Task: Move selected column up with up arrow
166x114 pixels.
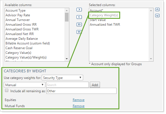Action: (x=157, y=9)
